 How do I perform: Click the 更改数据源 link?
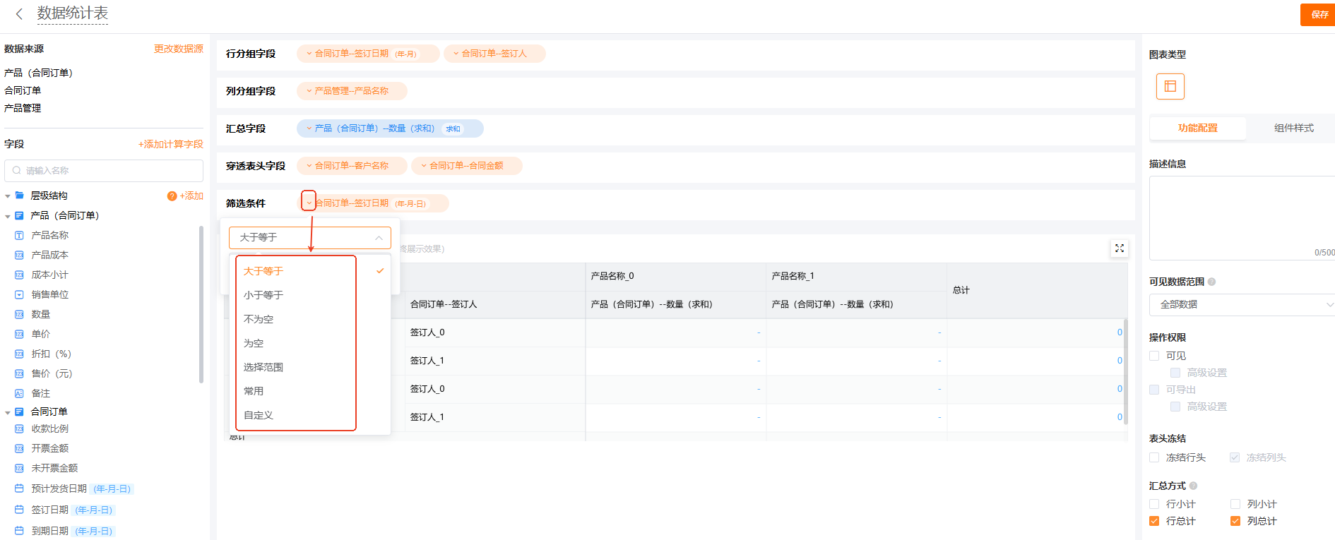(178, 49)
